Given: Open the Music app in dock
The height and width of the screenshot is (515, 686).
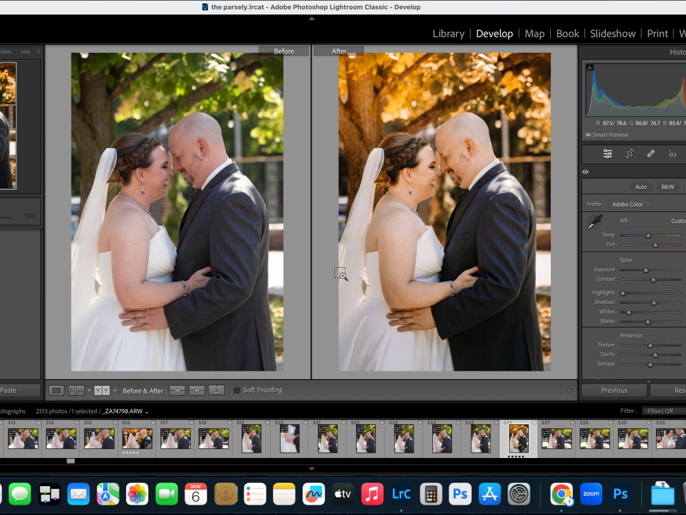Looking at the screenshot, I should [372, 494].
